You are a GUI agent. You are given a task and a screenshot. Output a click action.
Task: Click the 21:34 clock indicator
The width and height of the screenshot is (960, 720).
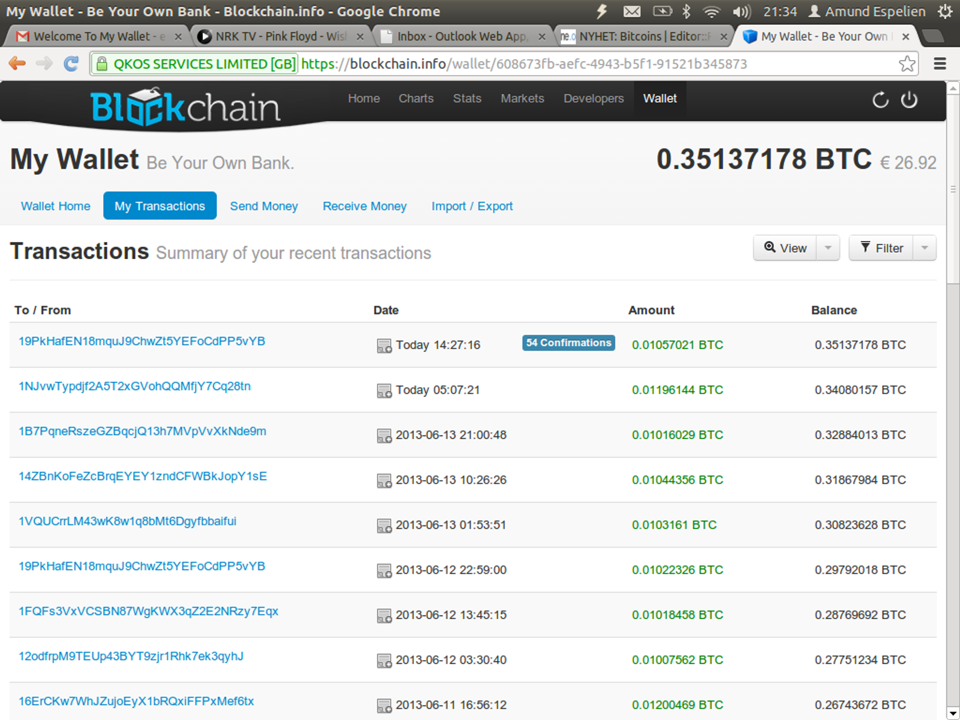[780, 12]
